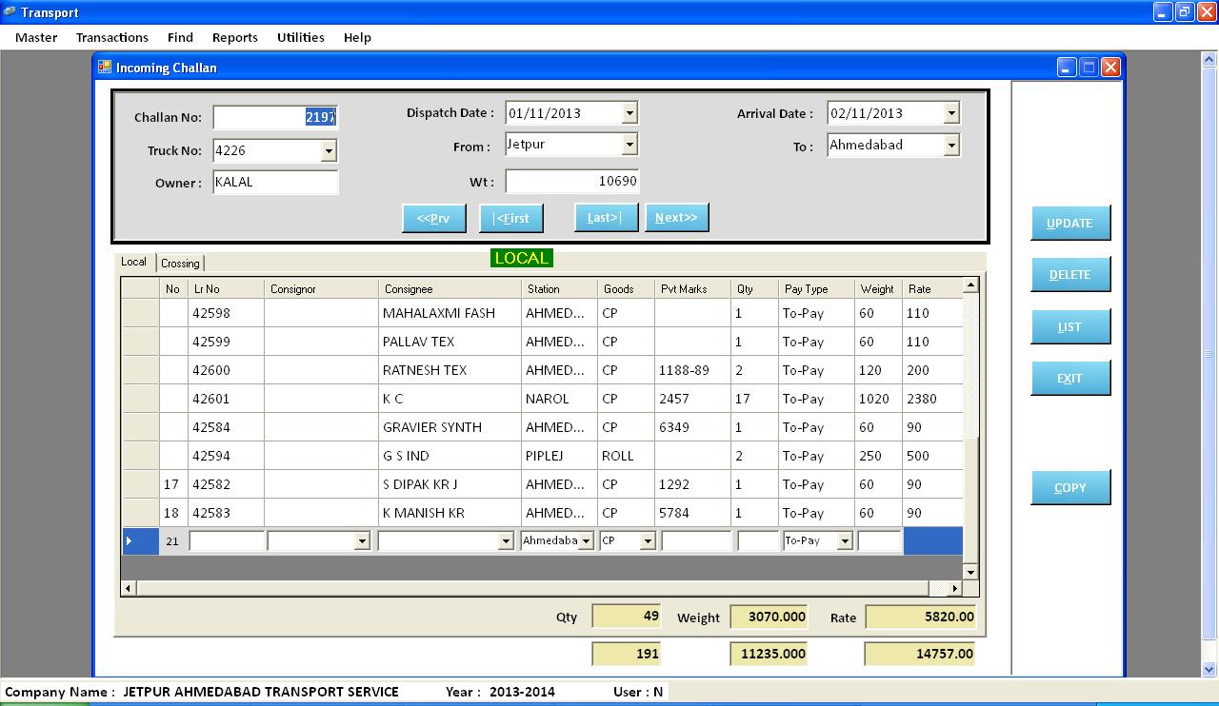The width and height of the screenshot is (1219, 706).
Task: Expand the From station dropdown
Action: pyautogui.click(x=629, y=145)
